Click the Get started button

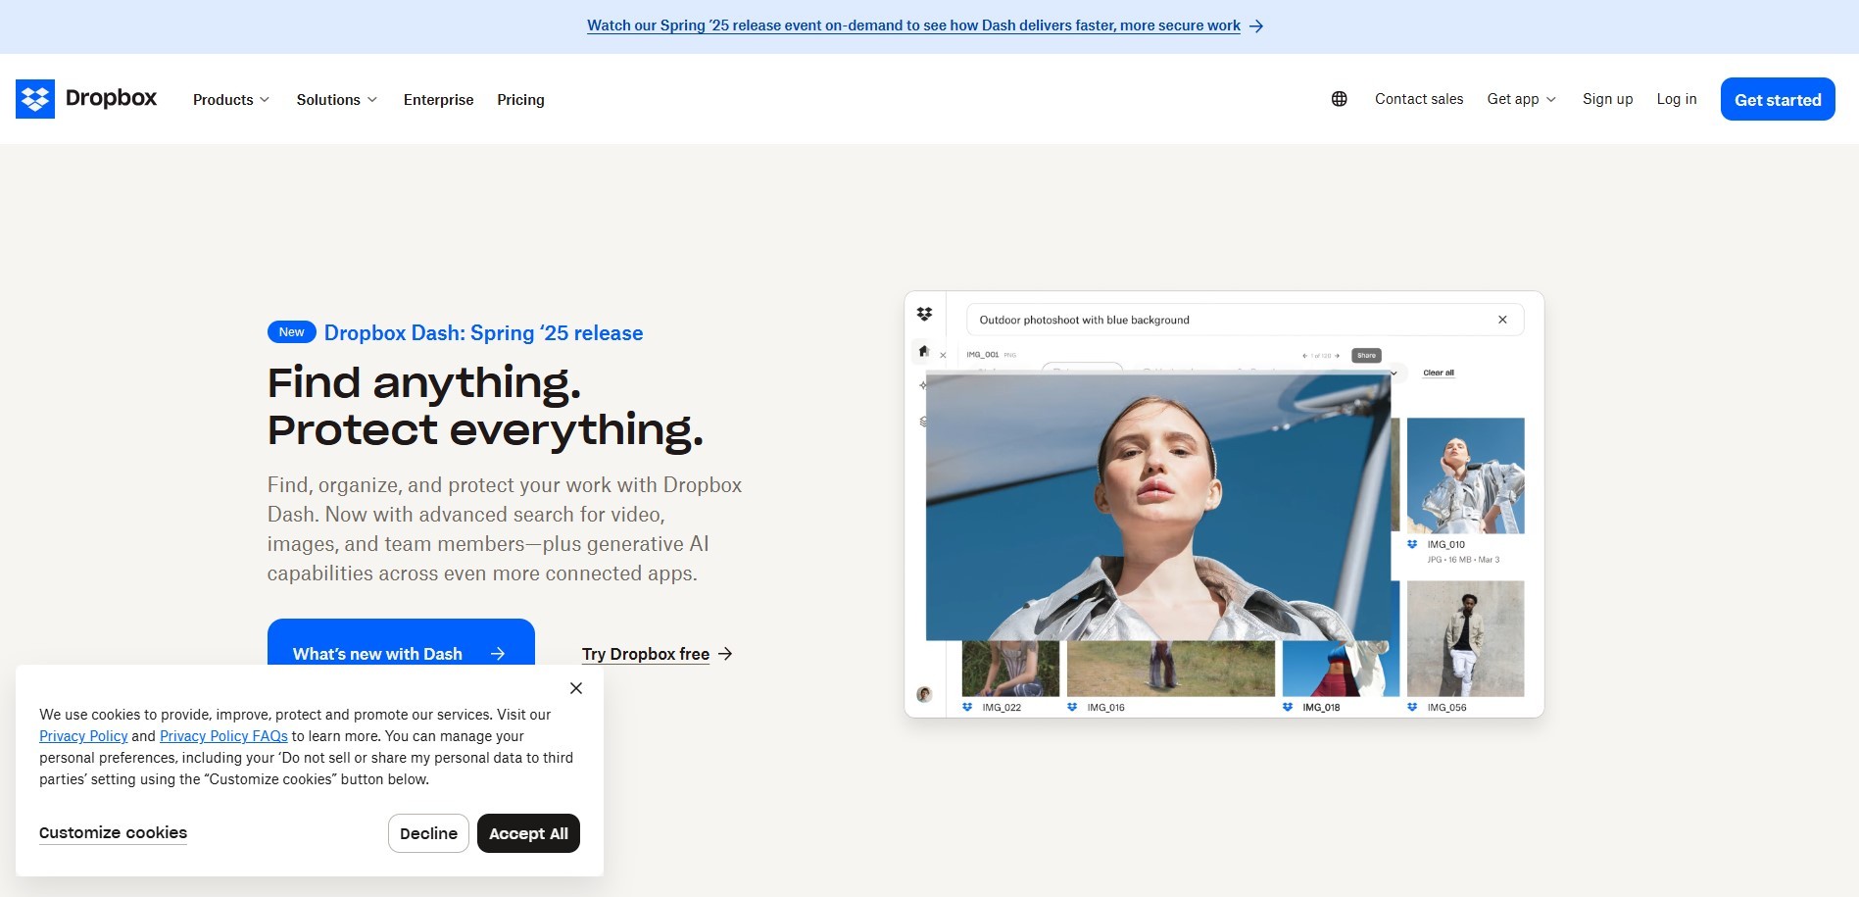[x=1778, y=99]
